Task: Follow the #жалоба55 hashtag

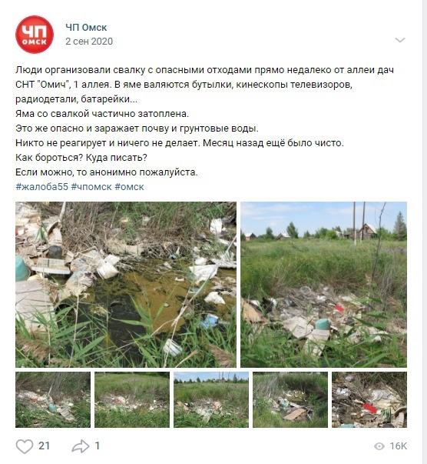Action: pos(41,187)
